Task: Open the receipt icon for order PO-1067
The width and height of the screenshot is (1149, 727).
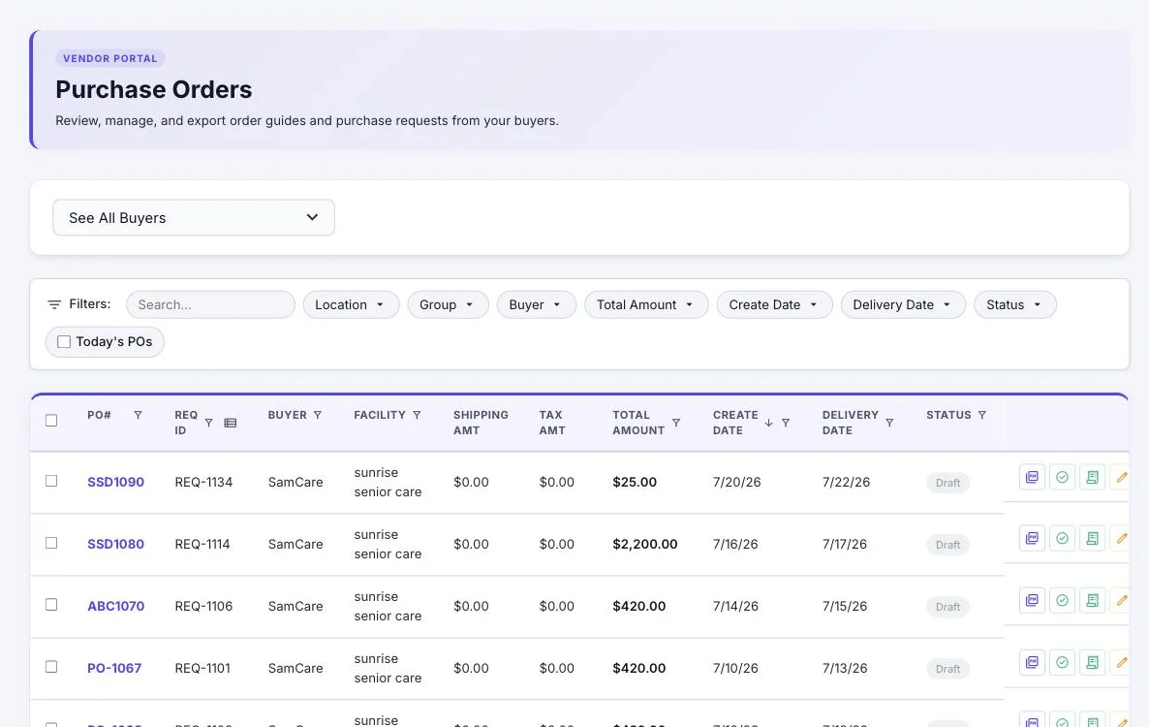Action: 1092,662
